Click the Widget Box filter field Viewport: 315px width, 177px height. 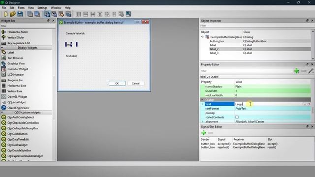click(x=28, y=26)
